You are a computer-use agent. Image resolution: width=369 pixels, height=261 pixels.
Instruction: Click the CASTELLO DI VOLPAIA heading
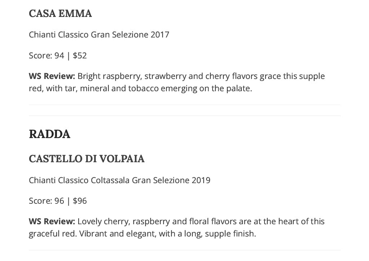tap(86, 159)
